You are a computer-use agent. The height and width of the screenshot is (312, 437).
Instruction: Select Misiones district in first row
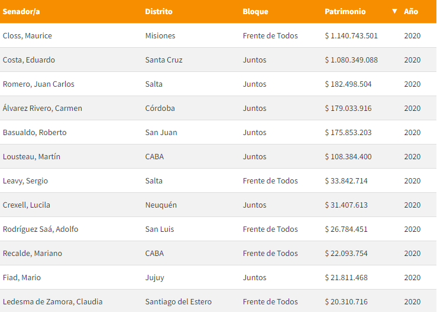coord(160,35)
